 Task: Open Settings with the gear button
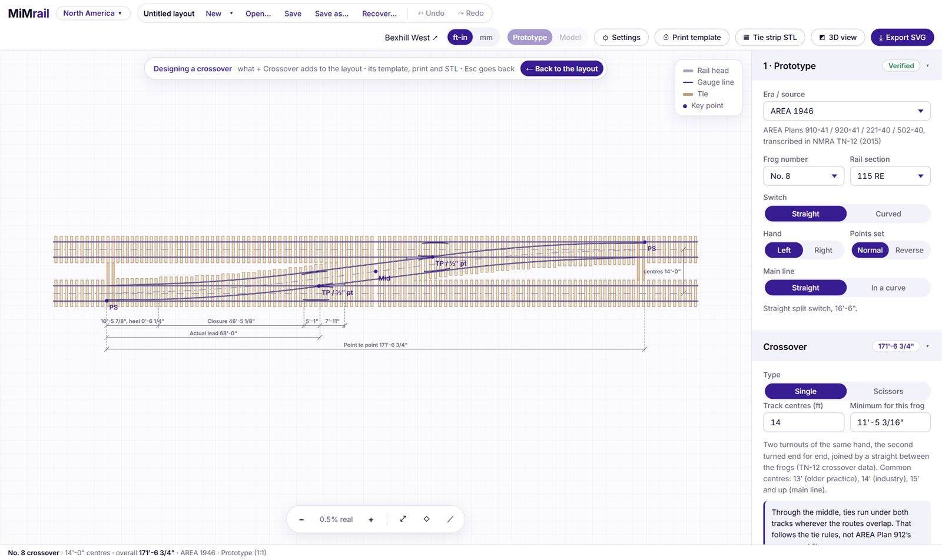click(621, 37)
